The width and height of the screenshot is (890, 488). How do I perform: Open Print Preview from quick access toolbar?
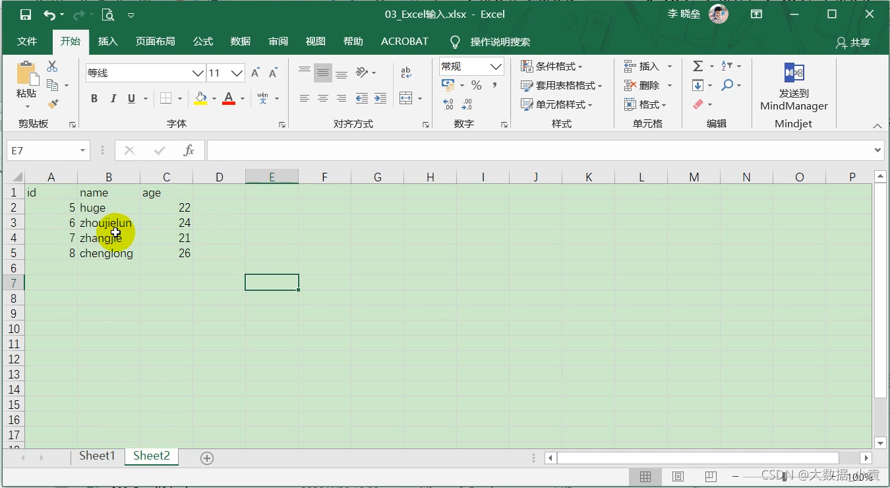tap(107, 15)
